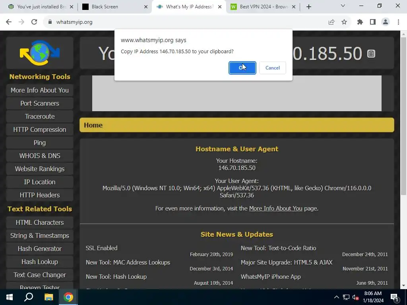
Task: Open the HTTP Headers tool
Action: tap(40, 195)
